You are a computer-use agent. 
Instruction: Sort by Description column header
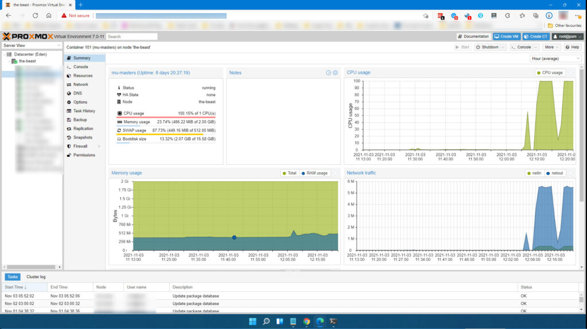coord(343,287)
